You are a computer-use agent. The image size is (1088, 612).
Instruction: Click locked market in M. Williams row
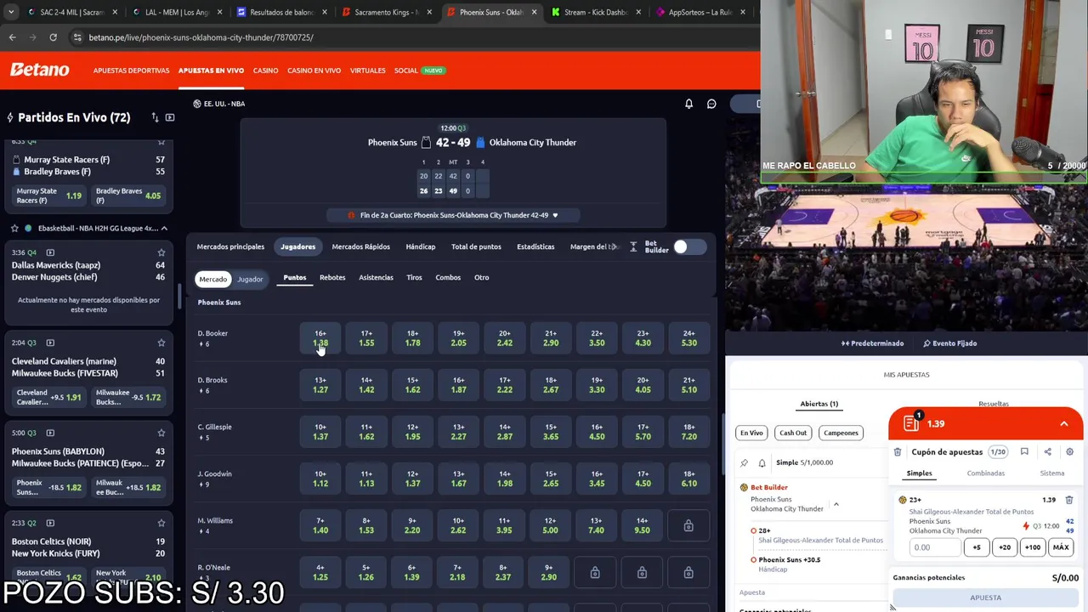click(688, 525)
